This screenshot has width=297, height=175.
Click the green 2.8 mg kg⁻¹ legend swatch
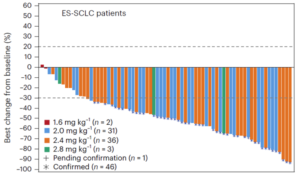pos(46,149)
